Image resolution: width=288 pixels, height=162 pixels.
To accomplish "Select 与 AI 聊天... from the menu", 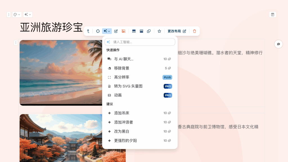I will [140, 59].
